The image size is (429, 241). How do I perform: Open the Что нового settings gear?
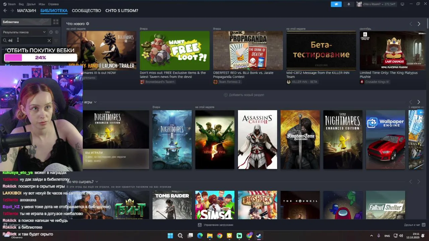(87, 24)
